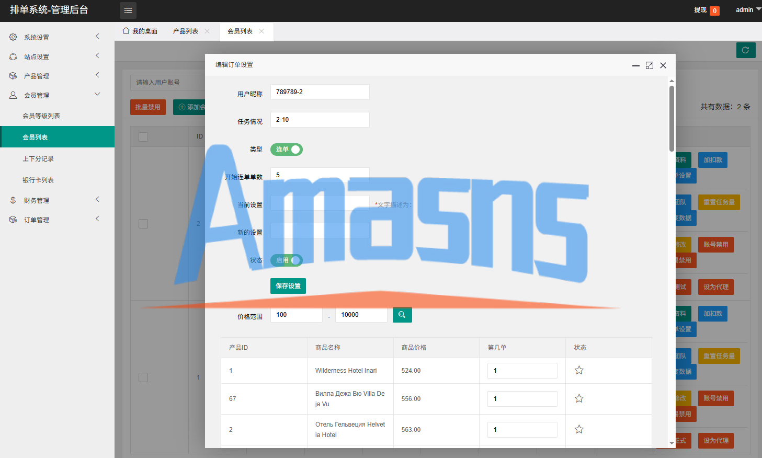Image resolution: width=762 pixels, height=458 pixels.
Task: Toggle the 启用 status switch
Action: 287,260
